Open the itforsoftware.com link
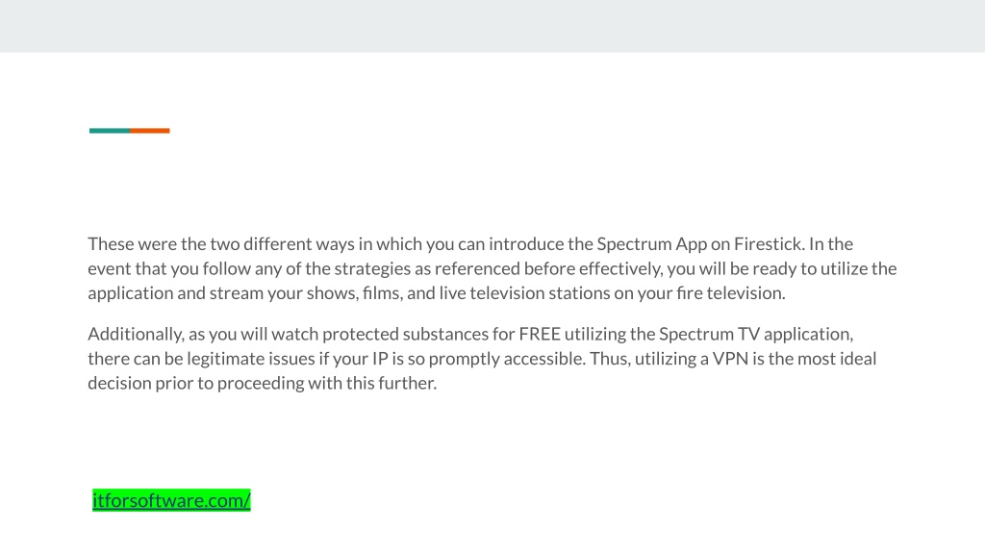Screen dimensions: 985x554 [171, 500]
